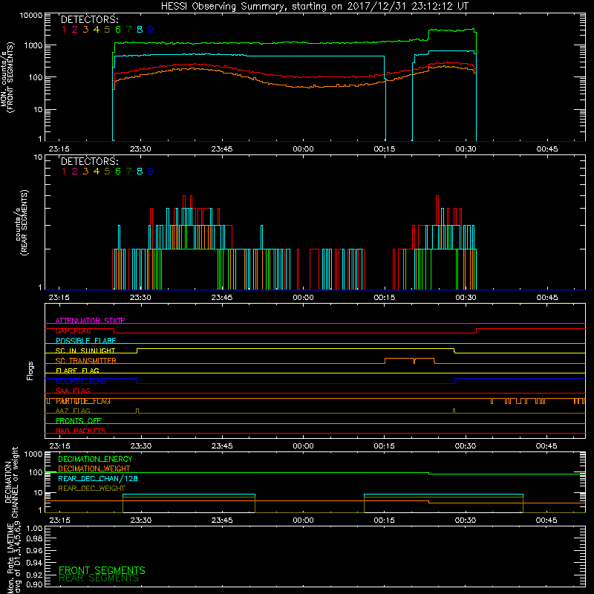The height and width of the screenshot is (594, 594).
Task: Select detector 1 legend number in front segments plot
Action: [x=64, y=29]
